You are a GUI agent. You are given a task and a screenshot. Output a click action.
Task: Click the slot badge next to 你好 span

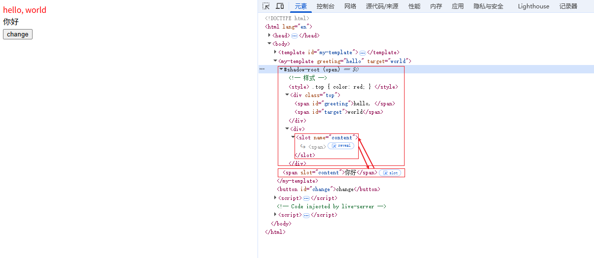point(390,173)
